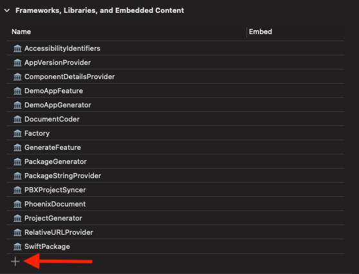Click the ProjectGenerator library icon
The width and height of the screenshot is (359, 274).
click(x=17, y=219)
